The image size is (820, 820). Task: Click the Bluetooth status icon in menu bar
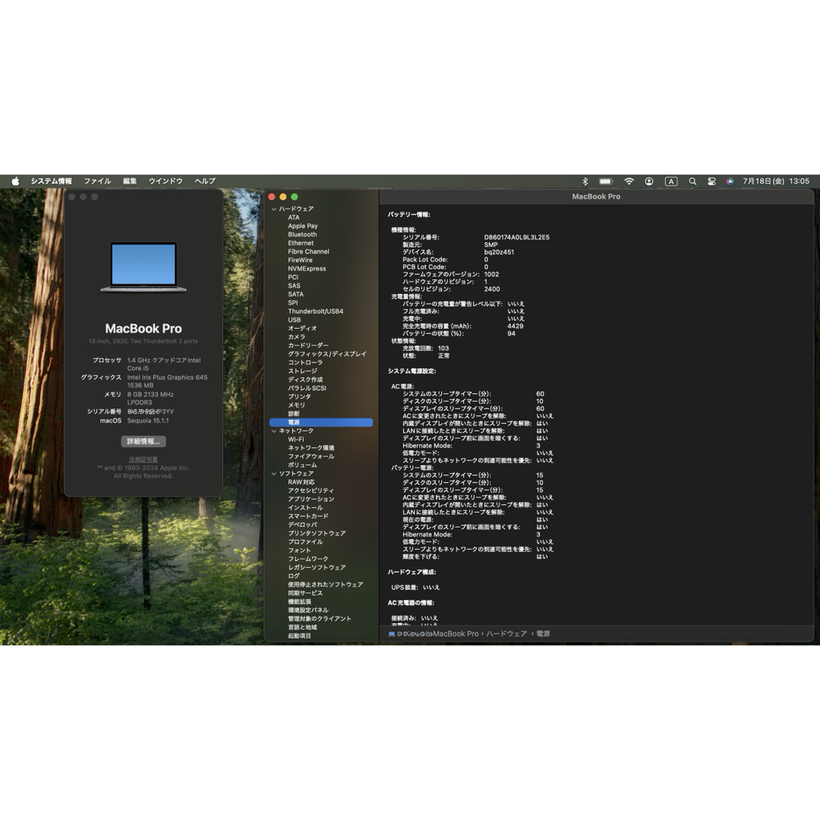(585, 181)
